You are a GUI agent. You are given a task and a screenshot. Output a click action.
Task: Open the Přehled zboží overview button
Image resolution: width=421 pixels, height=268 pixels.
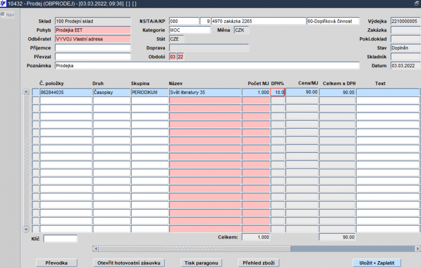tap(258, 263)
